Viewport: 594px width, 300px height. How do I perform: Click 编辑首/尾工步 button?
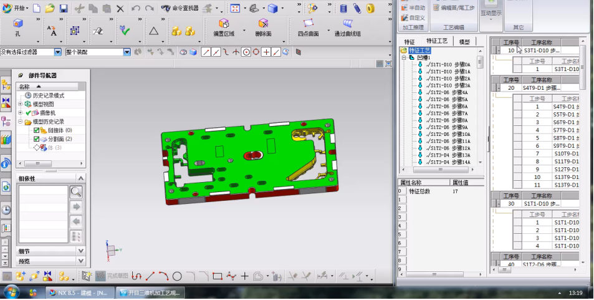[454, 7]
